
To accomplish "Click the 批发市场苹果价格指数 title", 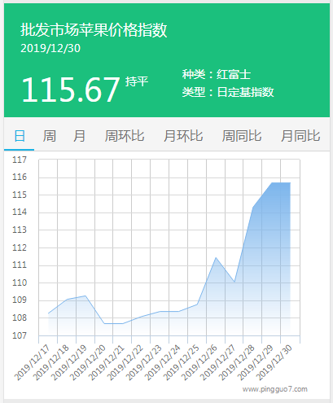I will pos(94,30).
